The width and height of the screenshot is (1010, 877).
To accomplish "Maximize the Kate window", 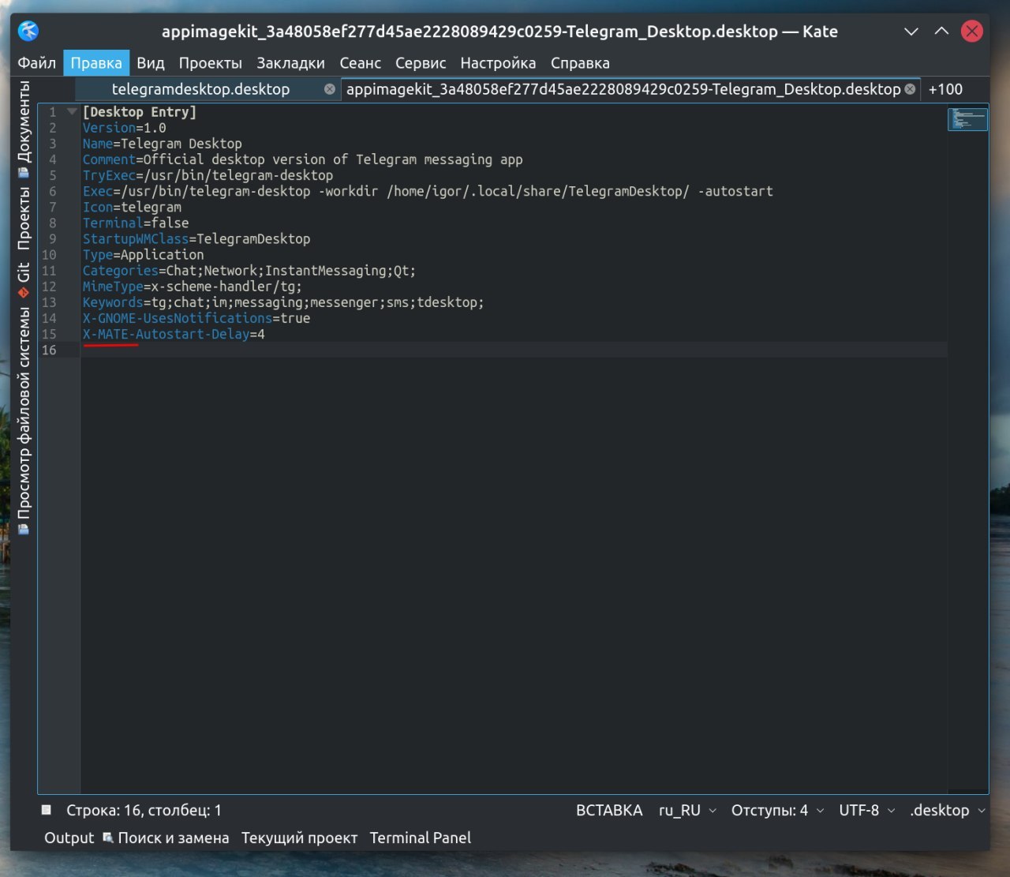I will [x=941, y=32].
